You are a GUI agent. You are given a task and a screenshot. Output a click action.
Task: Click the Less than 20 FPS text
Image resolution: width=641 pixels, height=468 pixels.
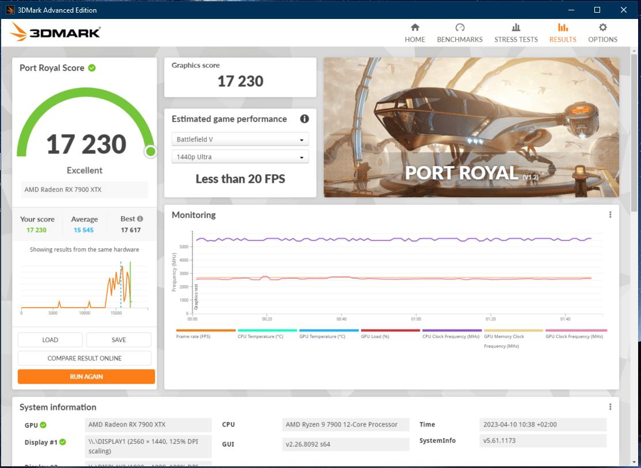[x=240, y=179]
